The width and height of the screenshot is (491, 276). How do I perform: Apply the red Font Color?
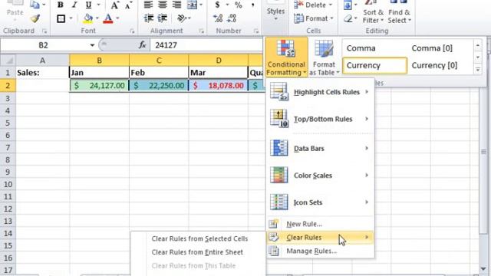click(108, 18)
